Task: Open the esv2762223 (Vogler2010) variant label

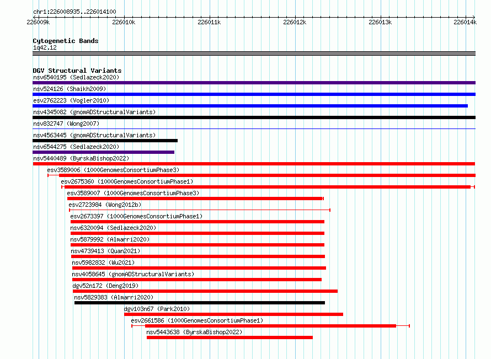Action: (x=71, y=100)
